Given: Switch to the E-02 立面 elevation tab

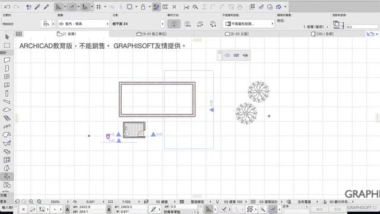Looking at the screenshot, I should pos(236,34).
